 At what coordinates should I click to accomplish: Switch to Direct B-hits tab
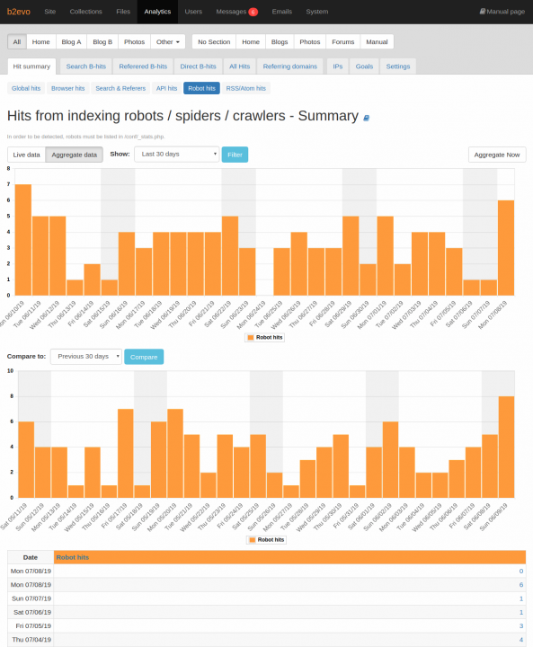coord(198,66)
